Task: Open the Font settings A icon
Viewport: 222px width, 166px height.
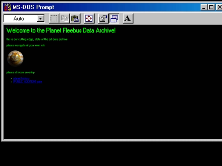Action: (128, 18)
